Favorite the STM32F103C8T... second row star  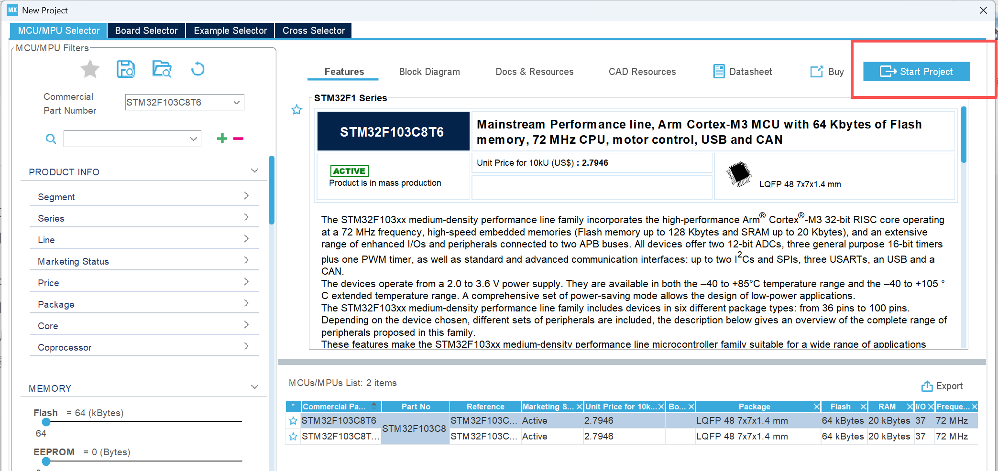[x=293, y=437]
